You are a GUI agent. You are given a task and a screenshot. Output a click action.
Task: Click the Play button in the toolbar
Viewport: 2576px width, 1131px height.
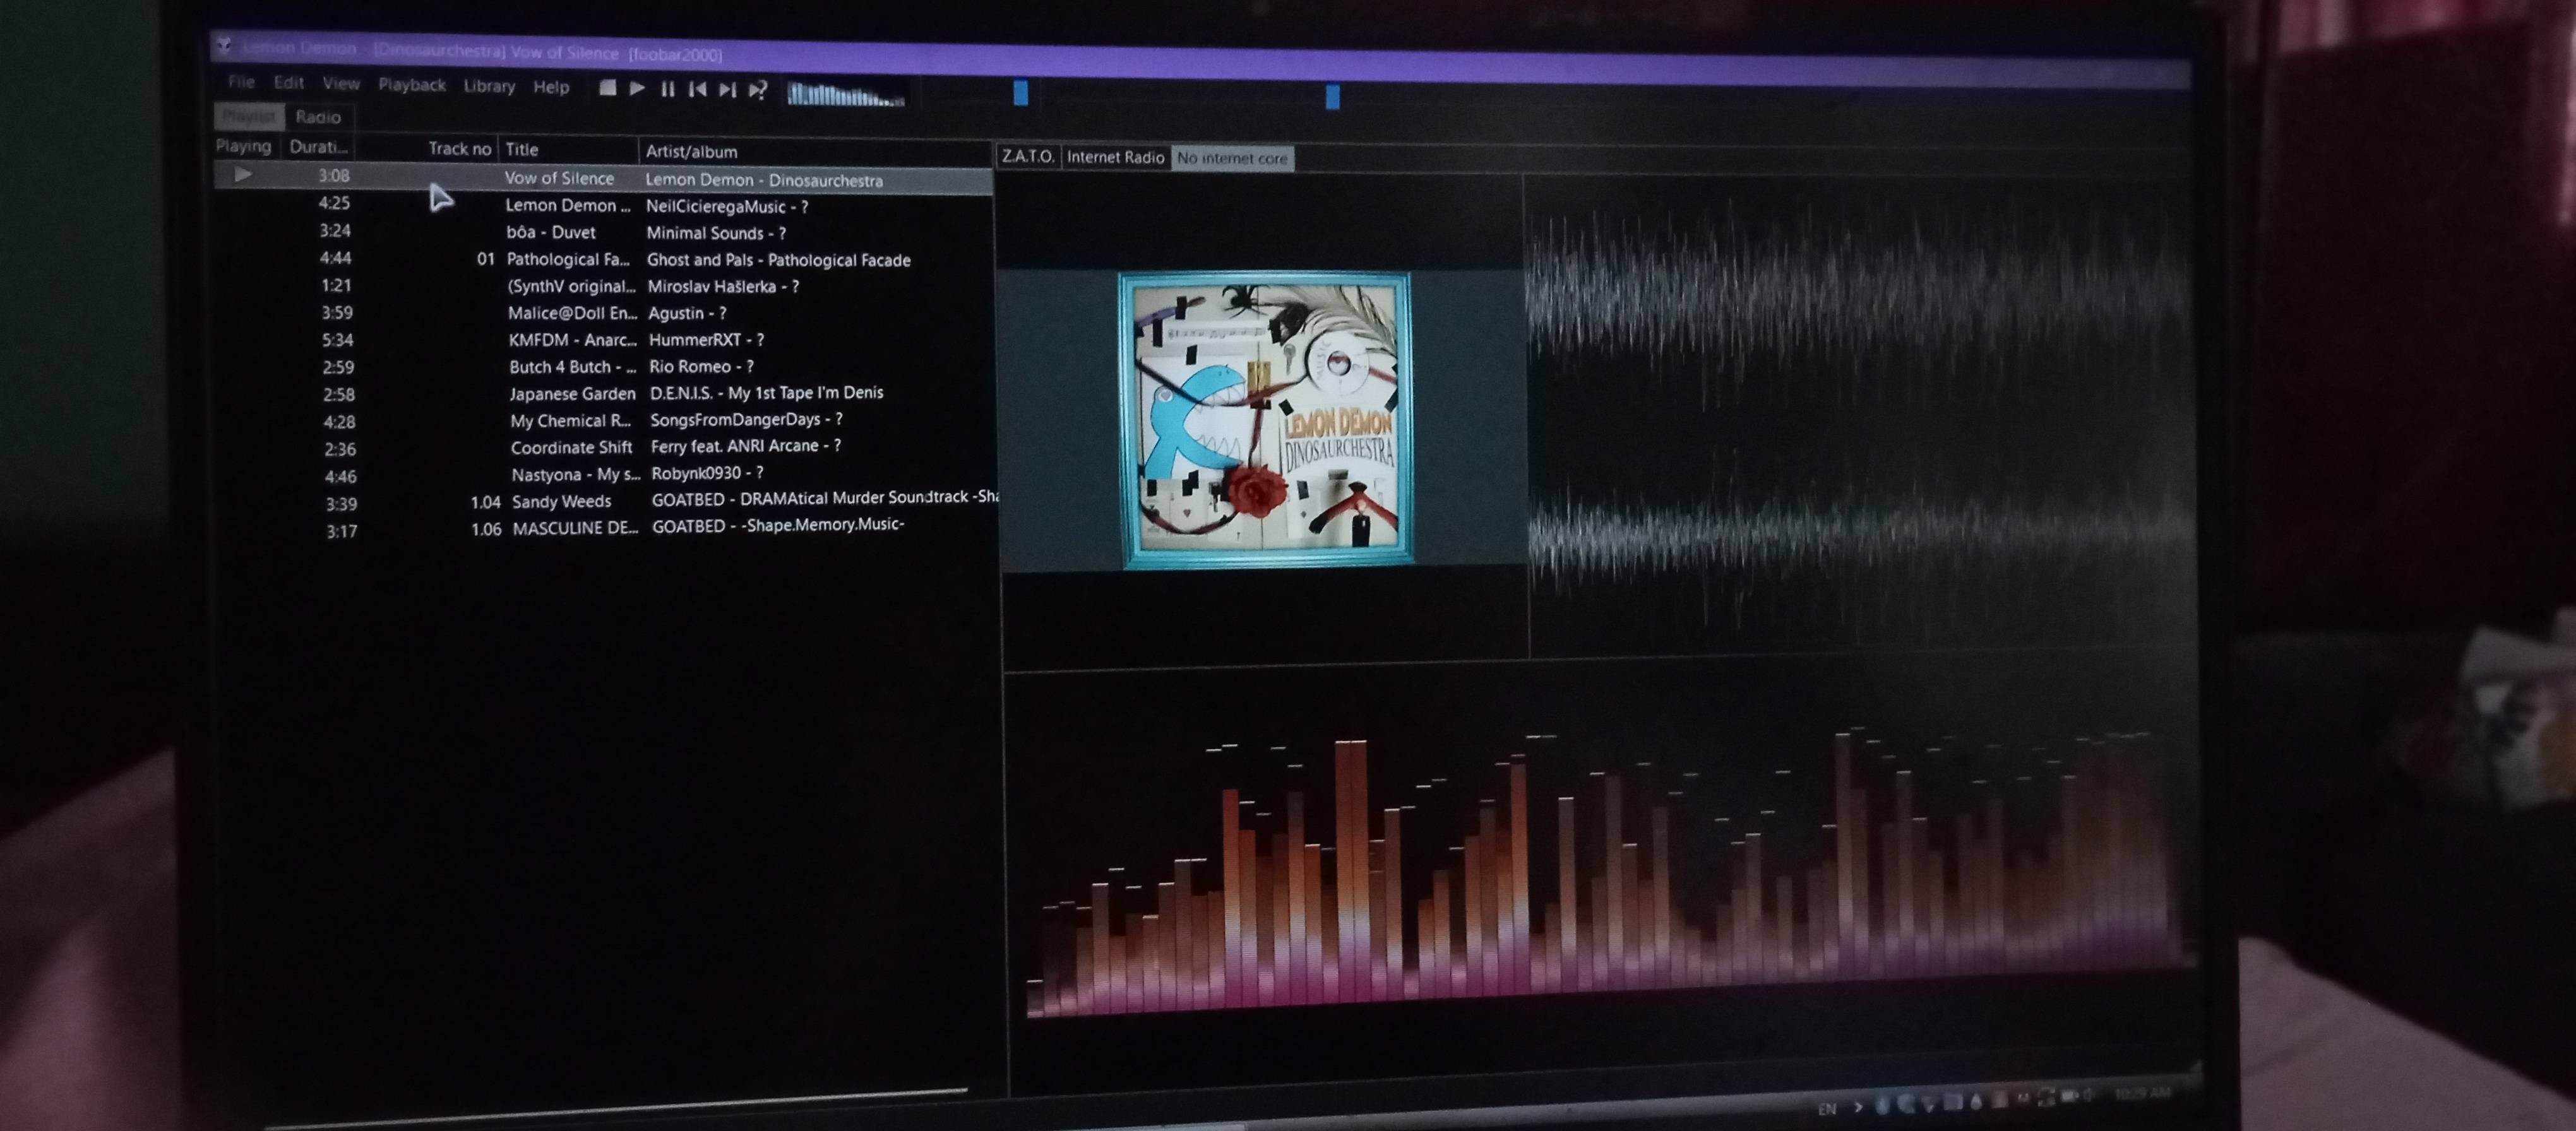637,88
